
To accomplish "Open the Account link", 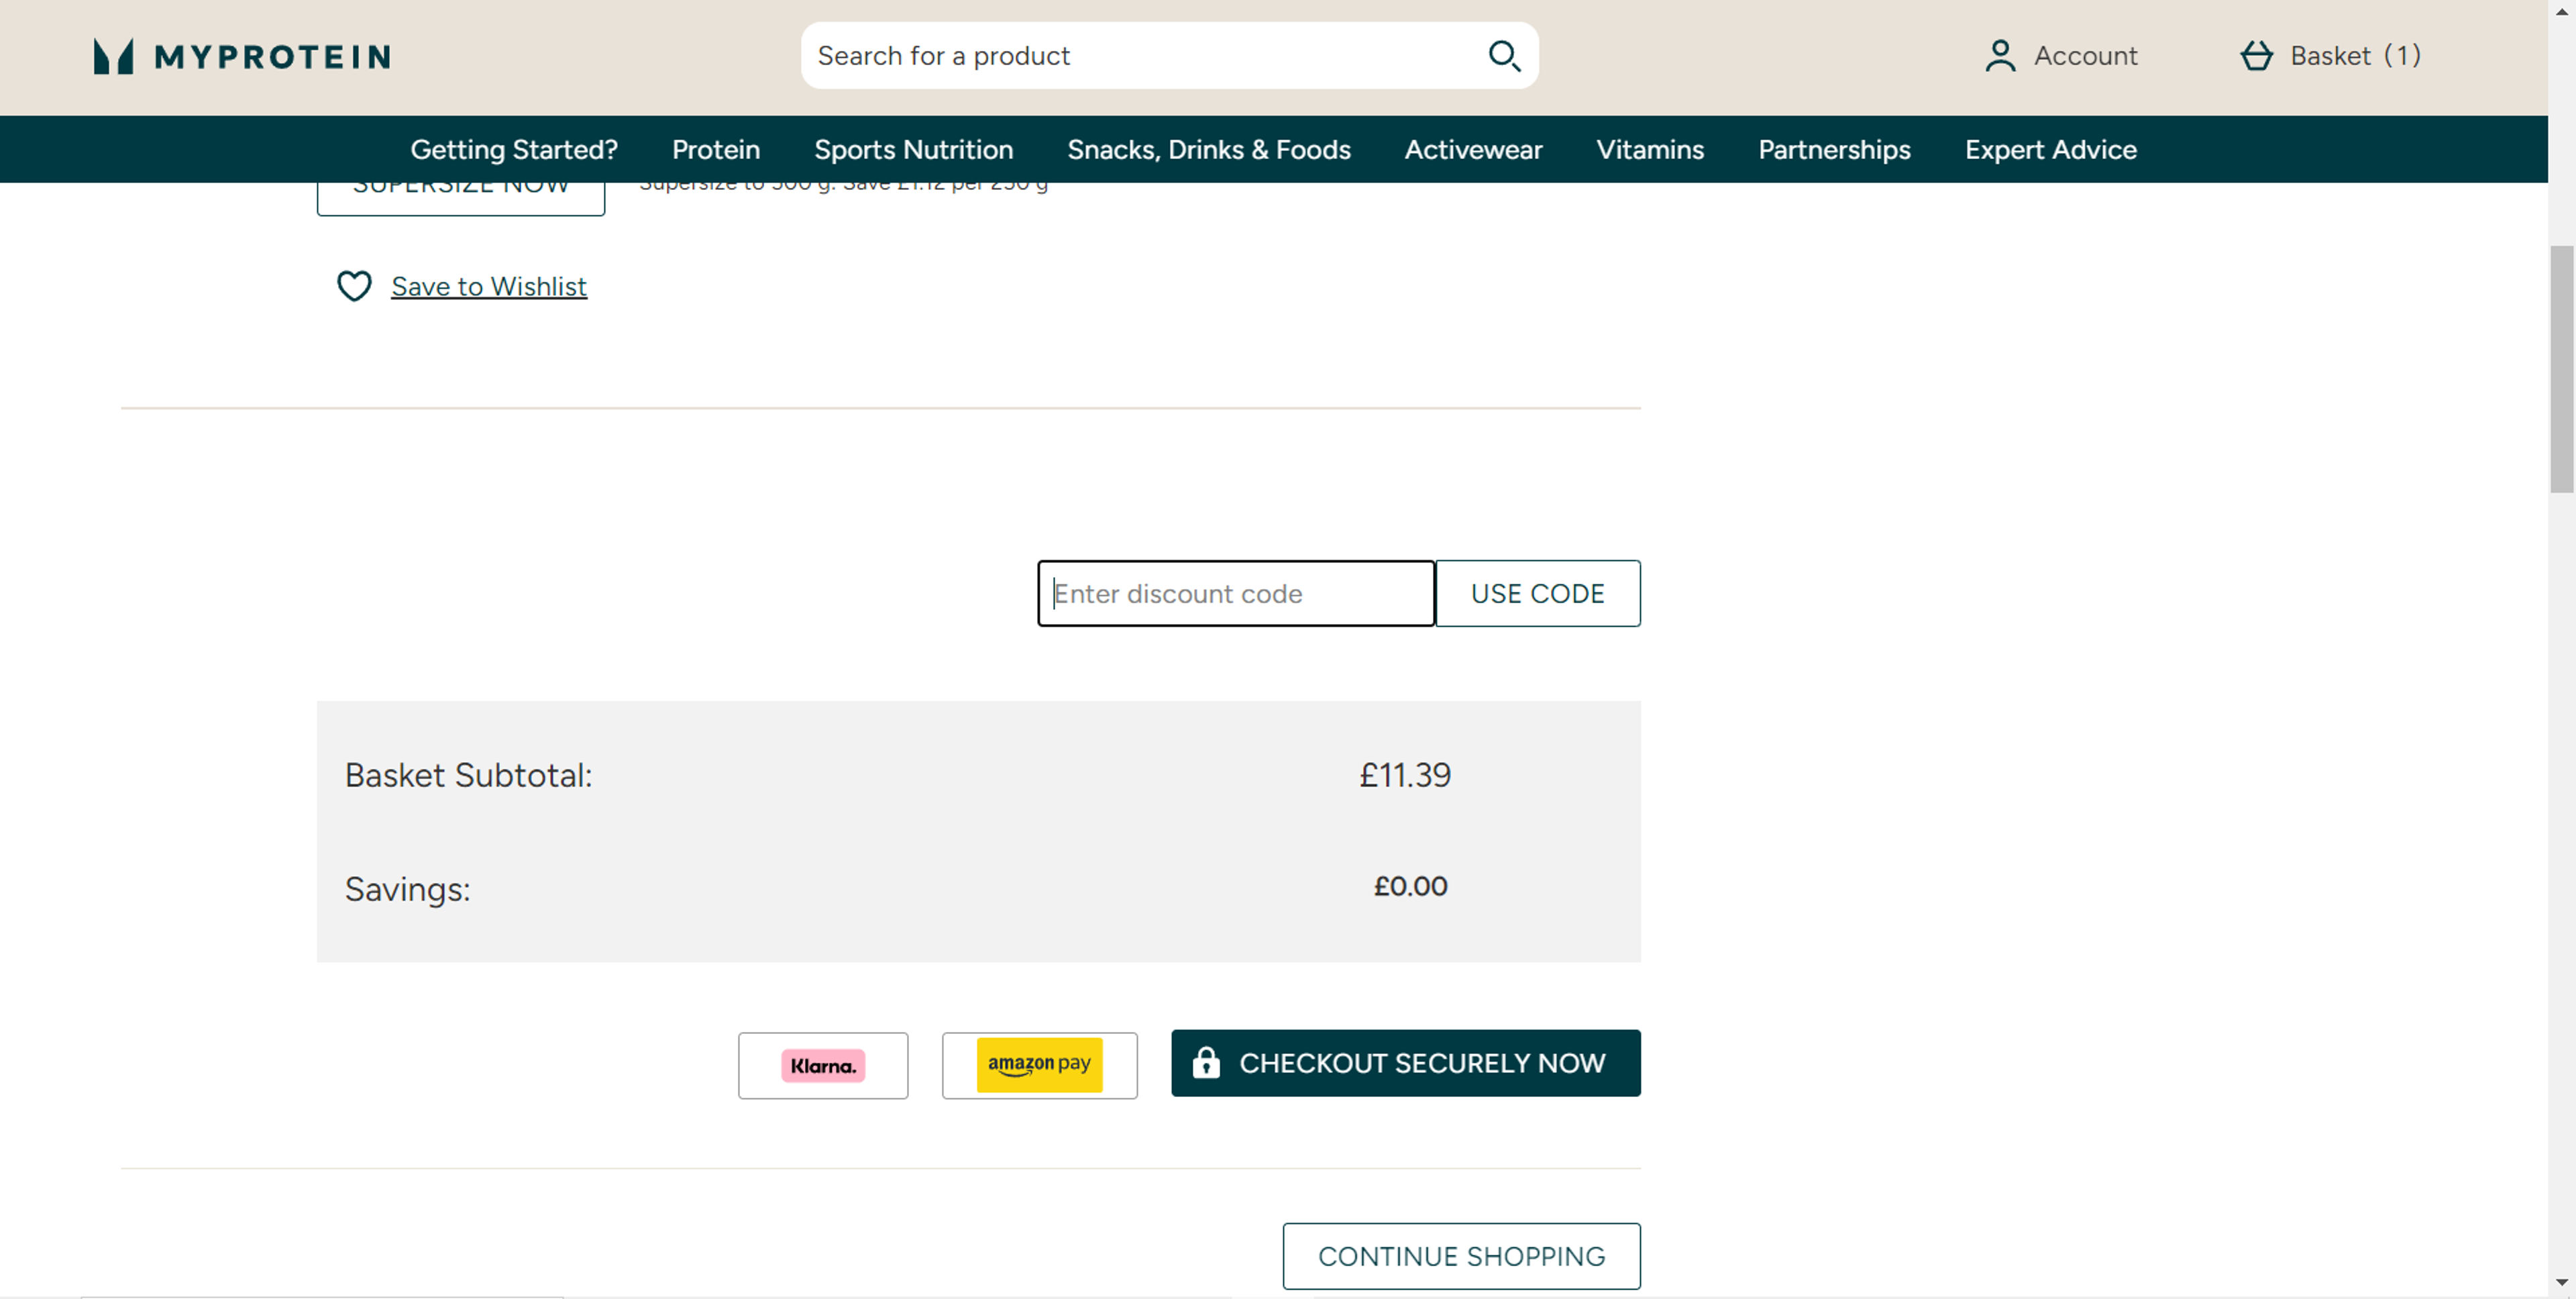I will (2061, 56).
